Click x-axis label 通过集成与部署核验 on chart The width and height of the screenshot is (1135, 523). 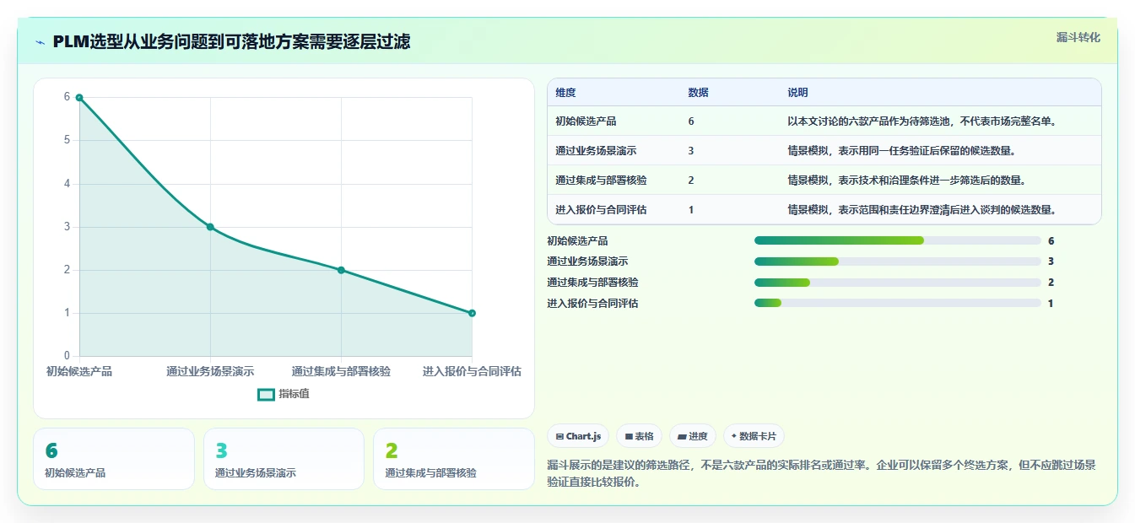tap(341, 371)
